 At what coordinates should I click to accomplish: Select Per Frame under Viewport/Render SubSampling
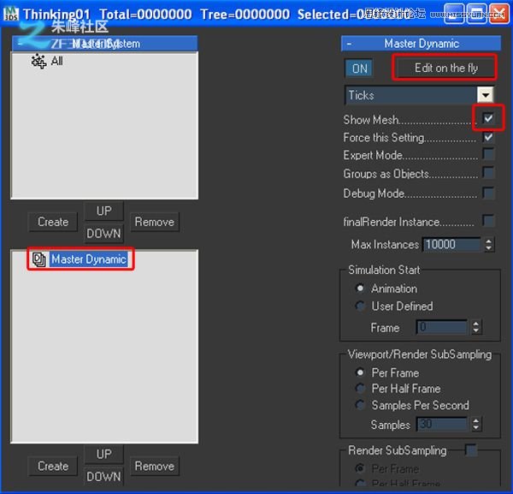(360, 372)
